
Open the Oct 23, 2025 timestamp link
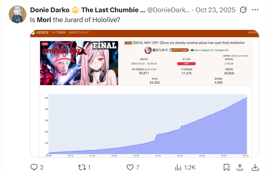click(x=215, y=10)
